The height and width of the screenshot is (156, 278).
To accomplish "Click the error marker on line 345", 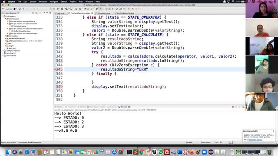I will 55,69.
